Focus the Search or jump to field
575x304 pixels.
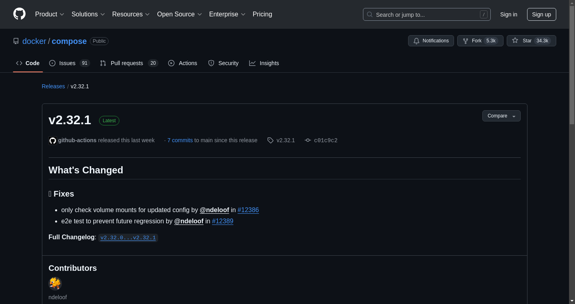[x=426, y=14]
